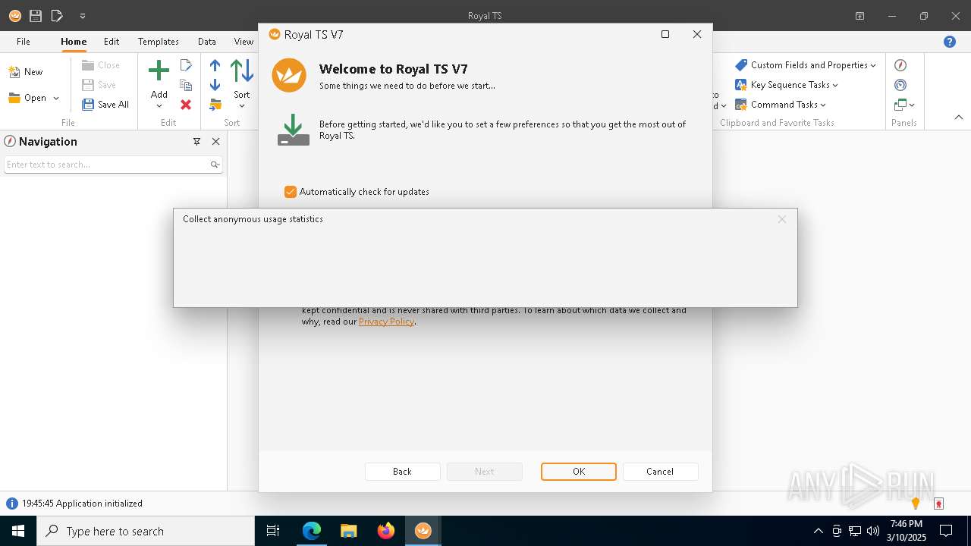Click the edit properties pencil page icon

click(x=186, y=66)
